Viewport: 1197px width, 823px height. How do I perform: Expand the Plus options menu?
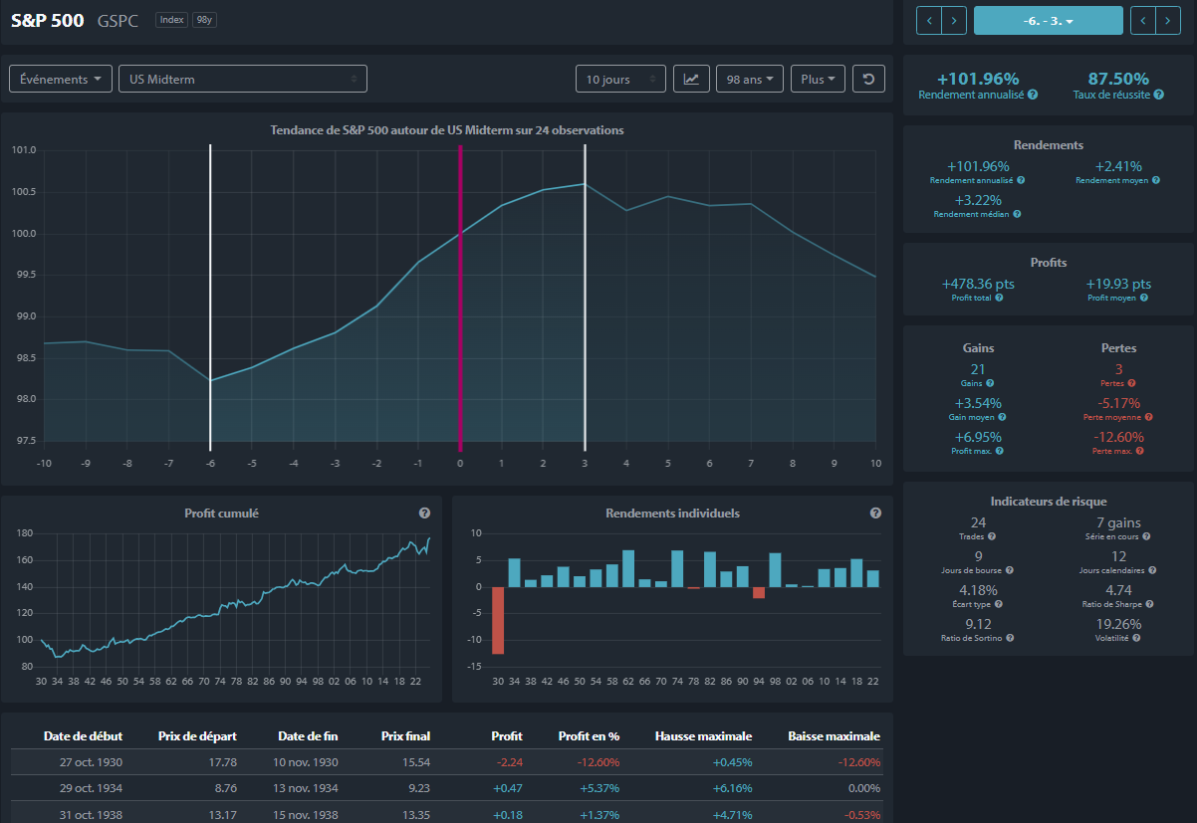(x=818, y=79)
